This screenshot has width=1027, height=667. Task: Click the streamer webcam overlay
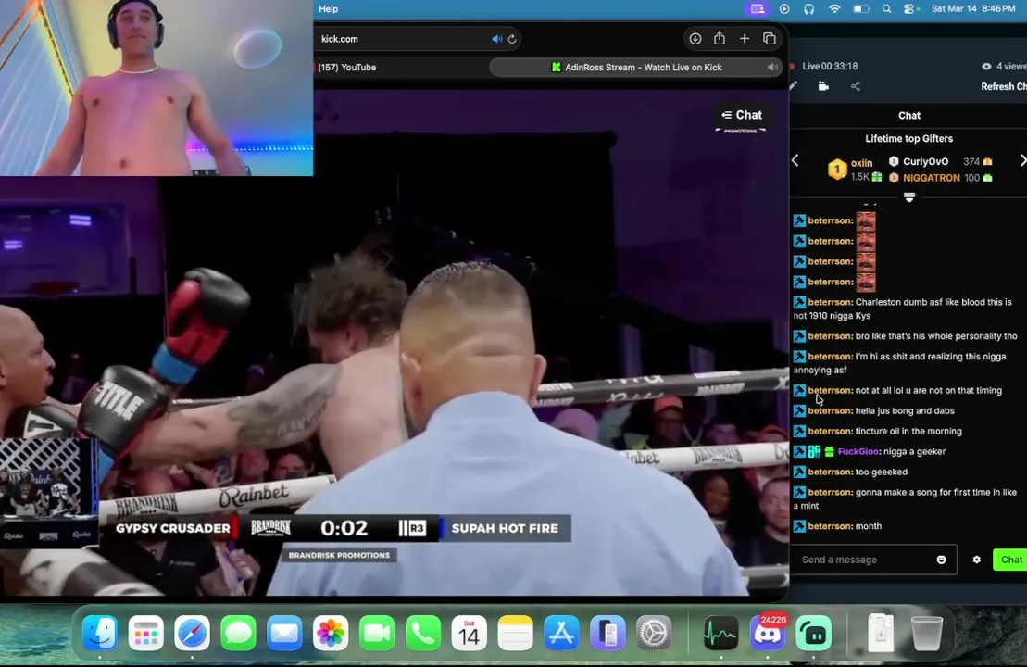[157, 88]
